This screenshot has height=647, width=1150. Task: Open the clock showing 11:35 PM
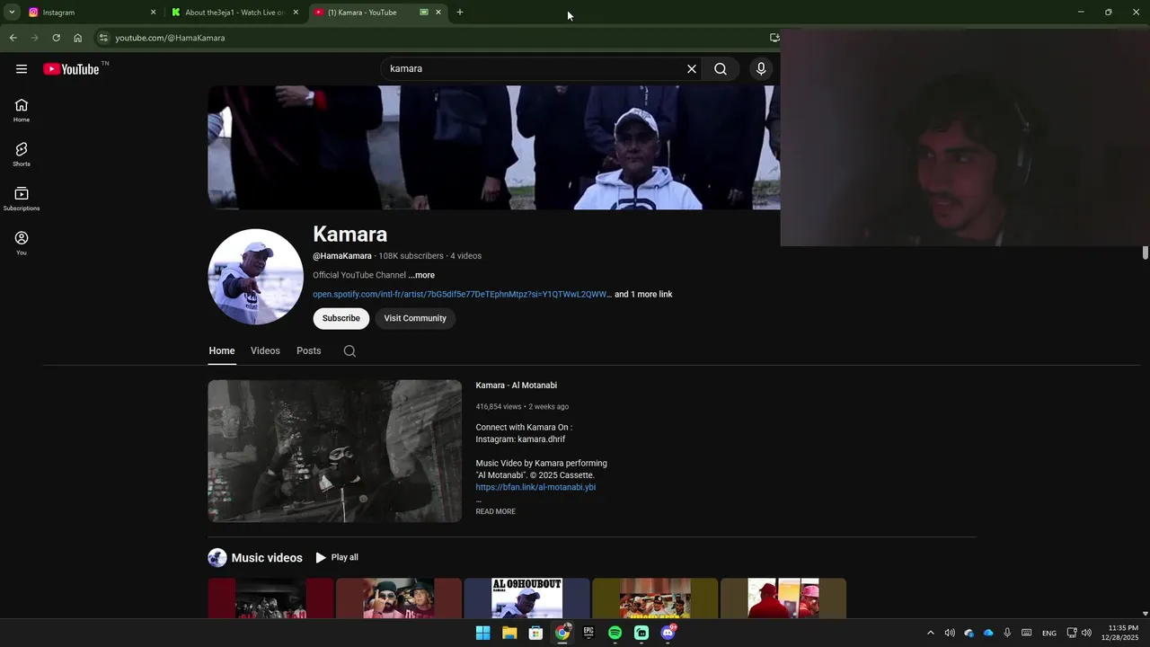(1119, 633)
